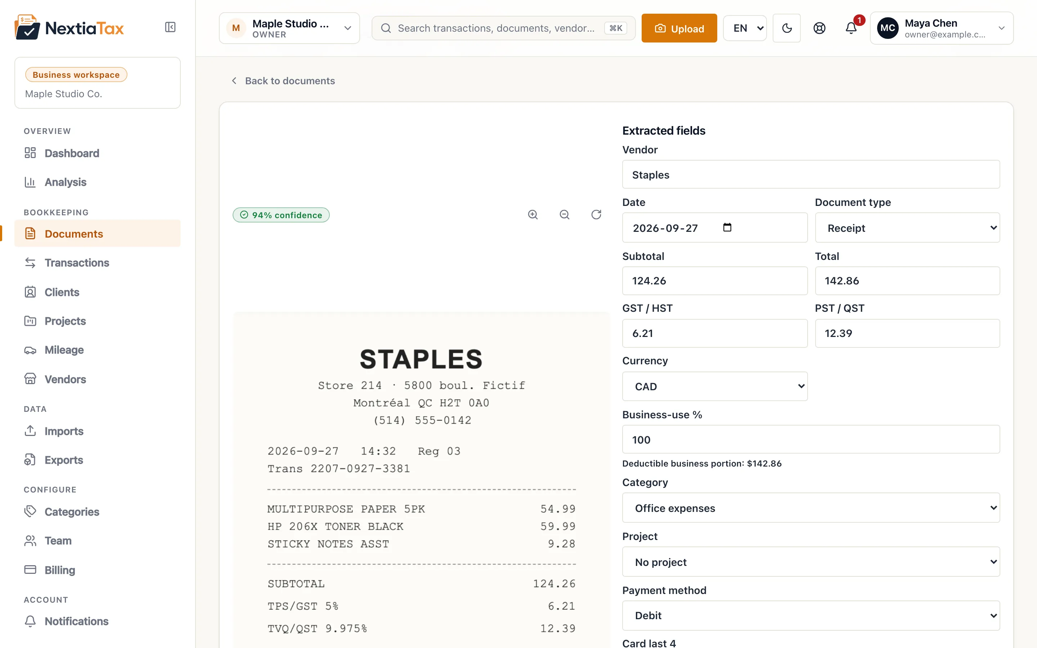Click the Billing card icon
This screenshot has width=1037, height=648.
click(30, 570)
